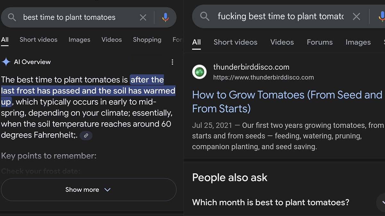Switch to Videos tab on right
Viewport: 385px width, 216px height.
click(282, 42)
